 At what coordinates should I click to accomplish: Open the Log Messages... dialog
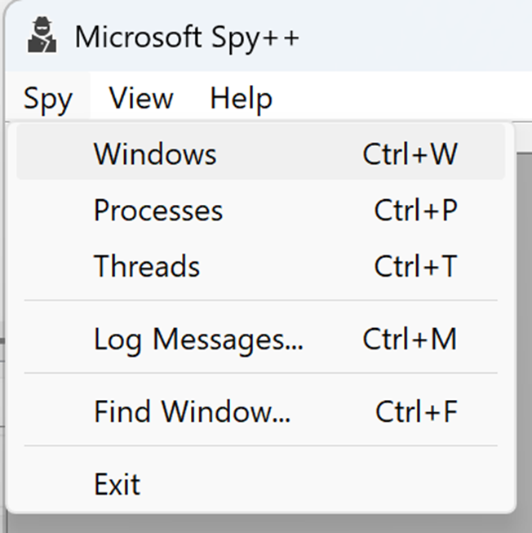pos(198,339)
